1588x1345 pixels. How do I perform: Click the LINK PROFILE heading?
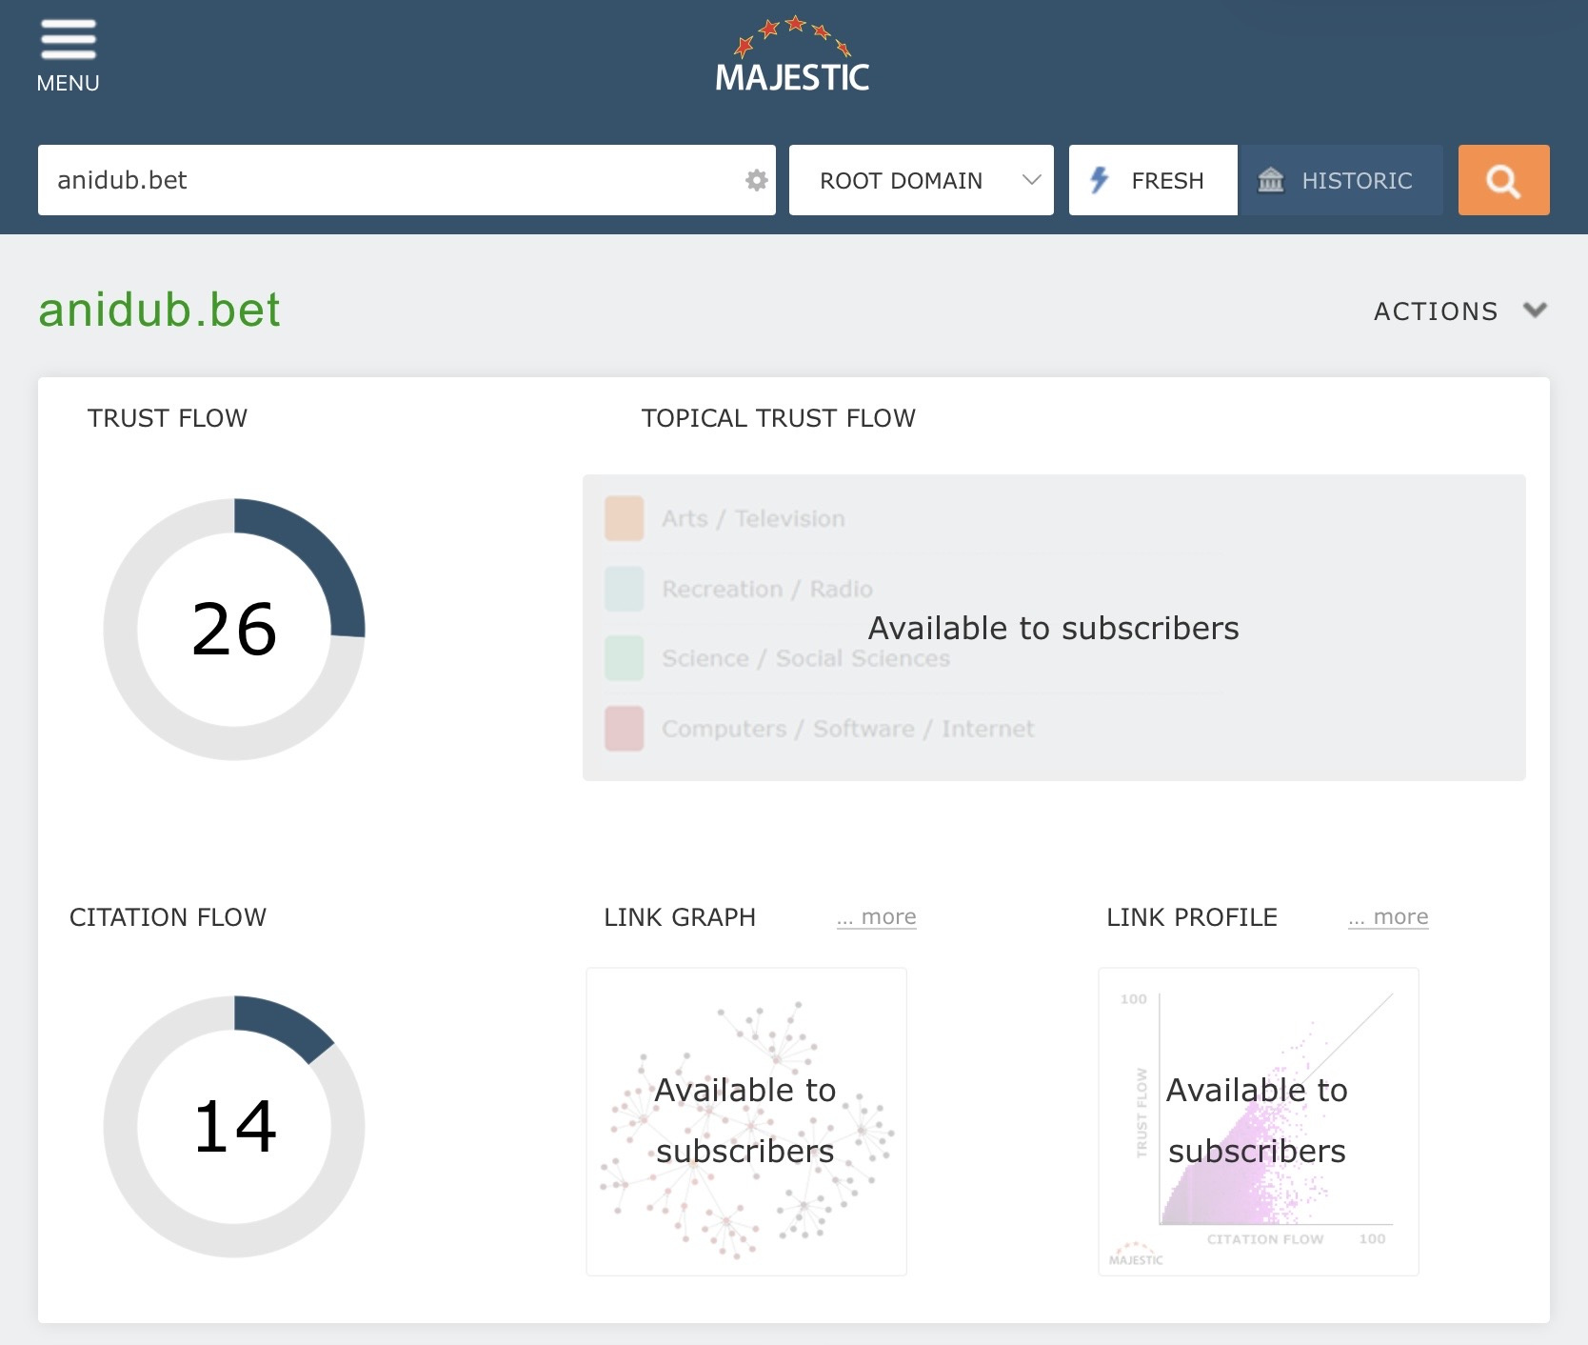click(1192, 917)
